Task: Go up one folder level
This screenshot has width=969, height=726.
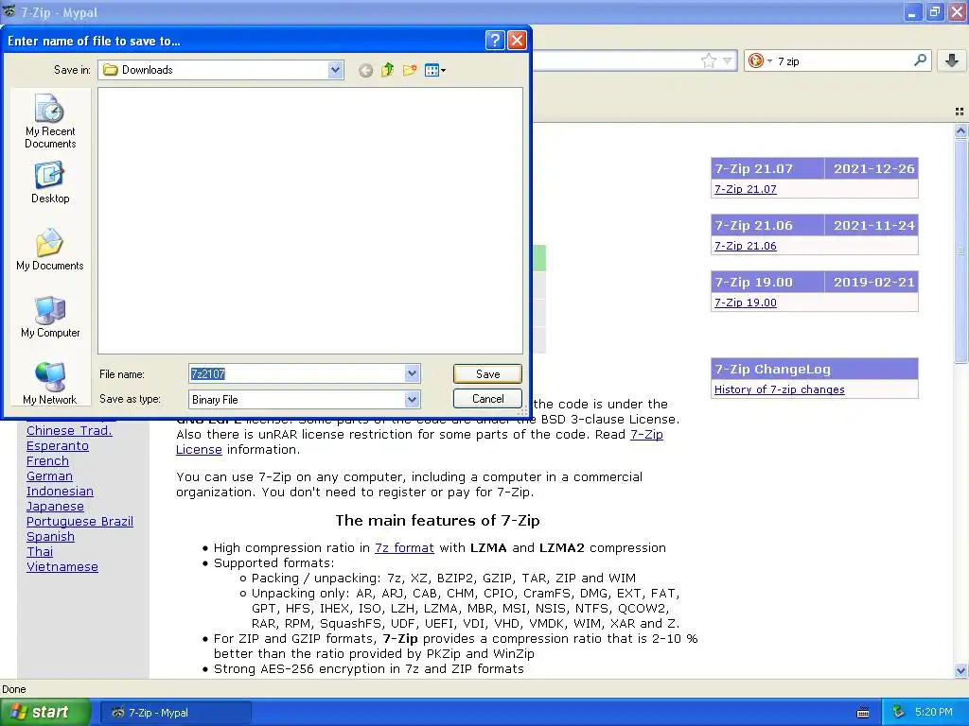Action: point(387,70)
